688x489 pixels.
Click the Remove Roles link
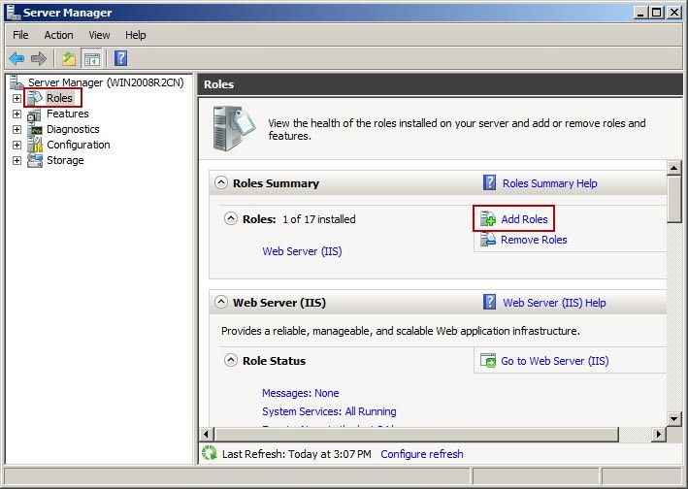[x=534, y=240]
